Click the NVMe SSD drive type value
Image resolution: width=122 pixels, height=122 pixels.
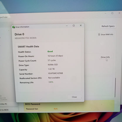click(53, 65)
